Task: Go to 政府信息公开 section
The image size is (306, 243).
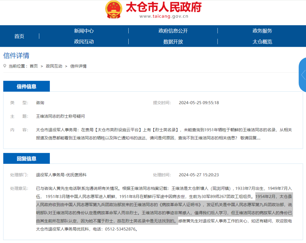Action: (173, 31)
